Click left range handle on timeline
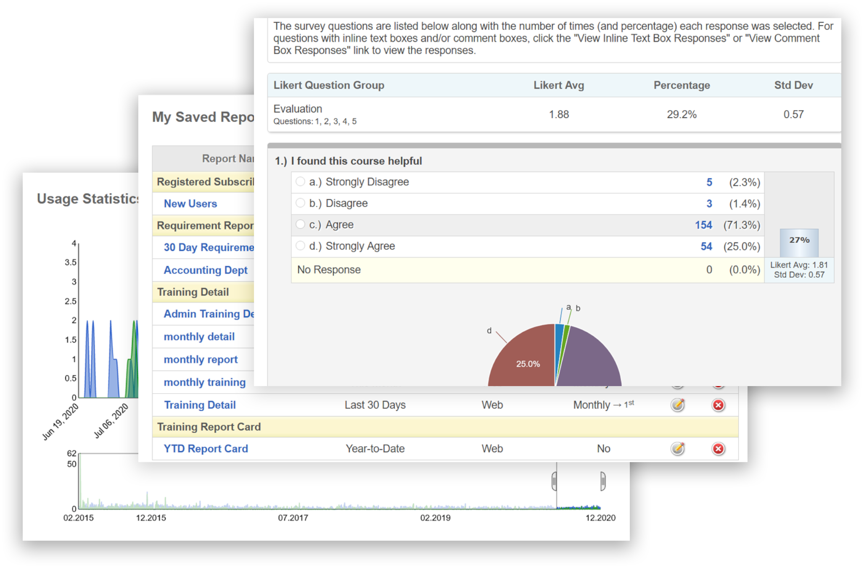The height and width of the screenshot is (568, 864). (554, 481)
